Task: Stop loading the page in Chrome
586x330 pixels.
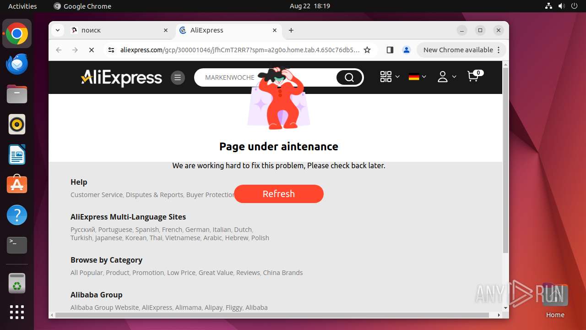Action: [x=92, y=50]
